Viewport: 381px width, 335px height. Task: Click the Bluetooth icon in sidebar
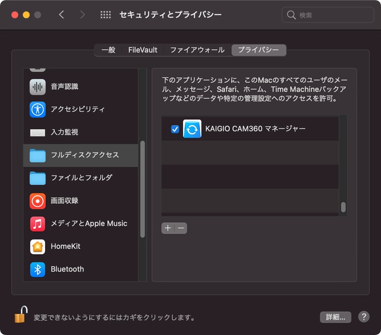tap(38, 269)
